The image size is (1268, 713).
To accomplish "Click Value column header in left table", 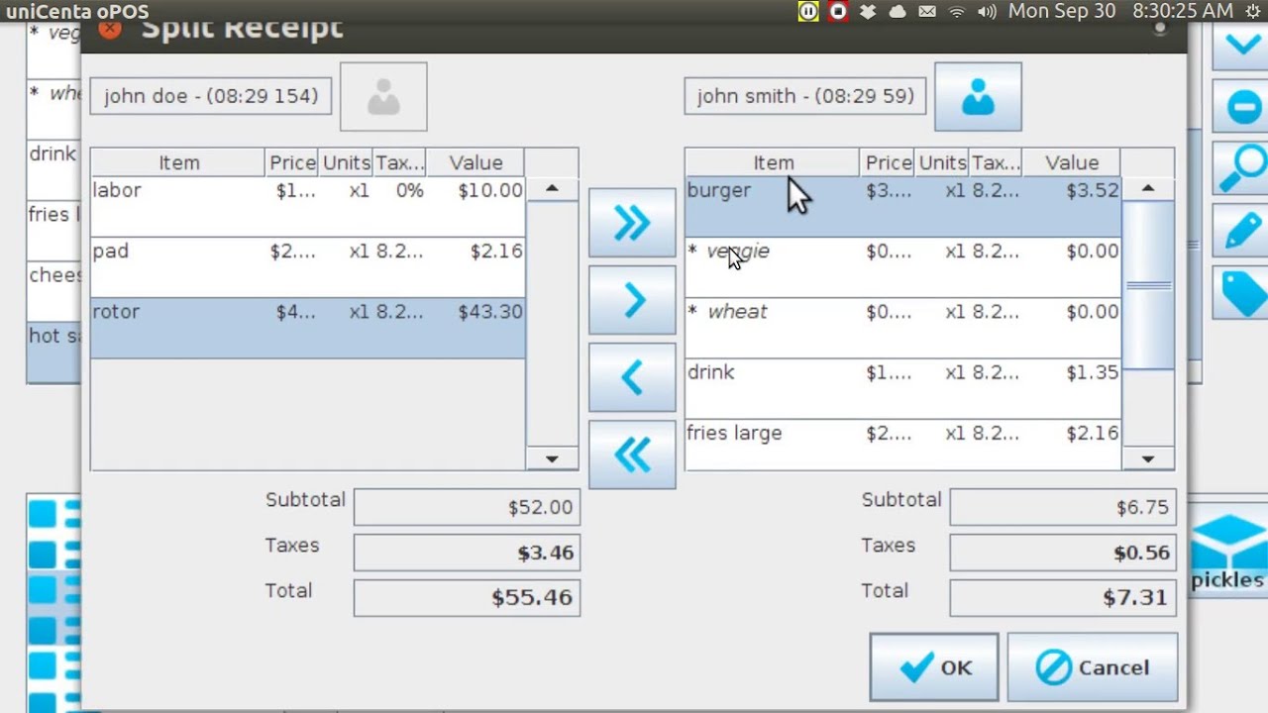I will [x=475, y=162].
